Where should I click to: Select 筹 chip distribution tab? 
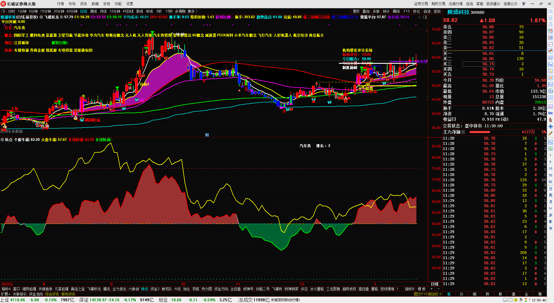(x=540, y=294)
